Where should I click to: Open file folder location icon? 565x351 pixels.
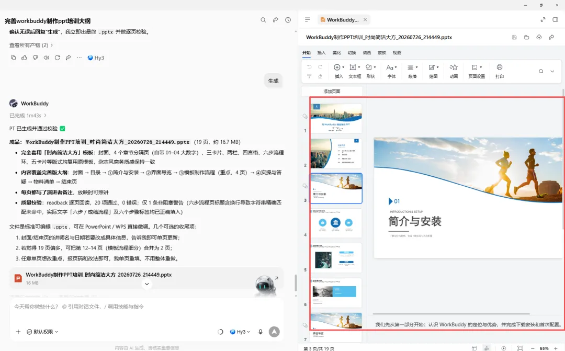click(x=526, y=37)
